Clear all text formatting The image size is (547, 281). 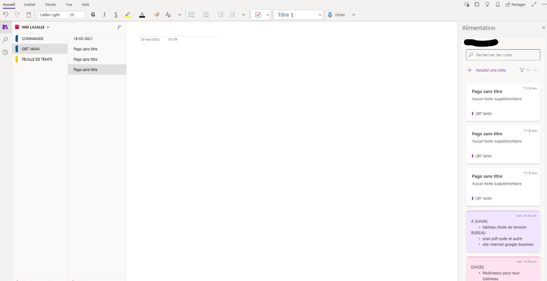point(168,15)
